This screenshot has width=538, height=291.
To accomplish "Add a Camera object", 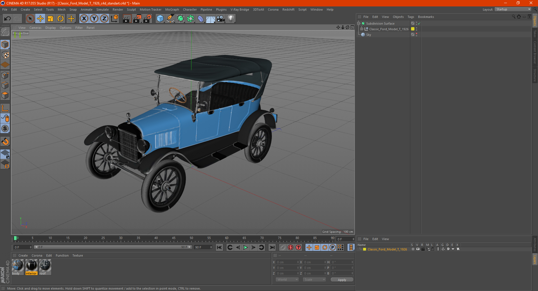I will click(x=221, y=19).
